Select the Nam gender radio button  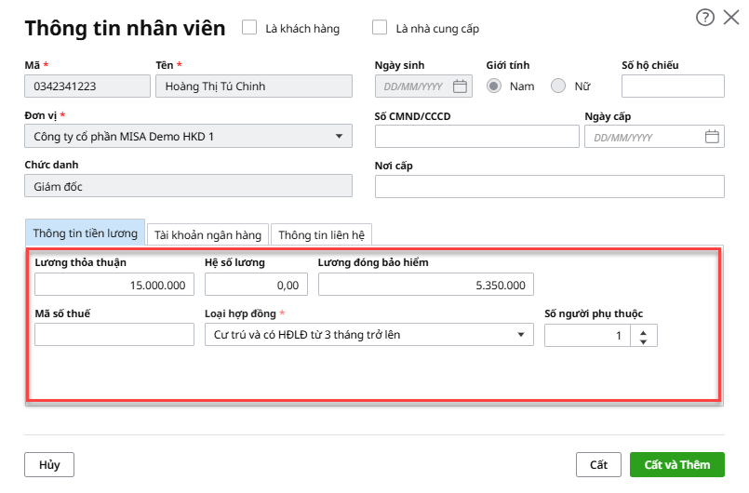[x=494, y=87]
